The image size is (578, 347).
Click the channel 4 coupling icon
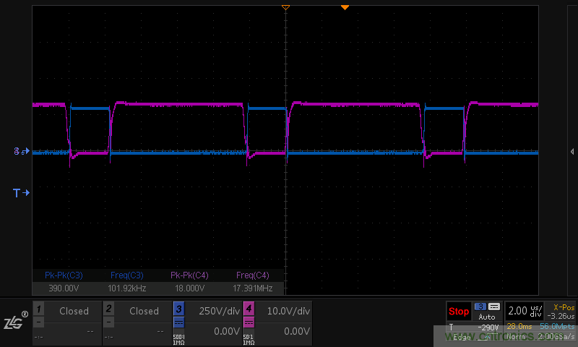(249, 322)
